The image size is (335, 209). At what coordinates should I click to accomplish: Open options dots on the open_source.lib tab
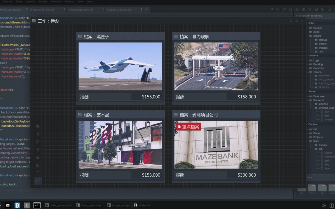[142, 10]
